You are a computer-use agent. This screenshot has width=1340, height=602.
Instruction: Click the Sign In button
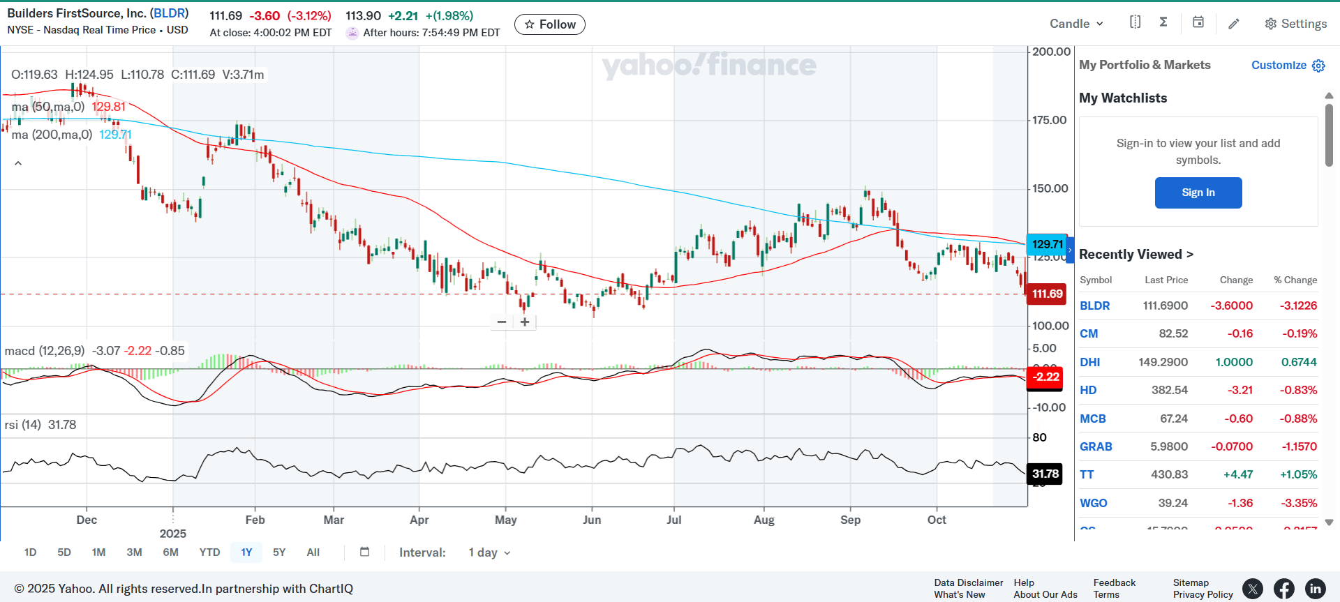pos(1198,193)
